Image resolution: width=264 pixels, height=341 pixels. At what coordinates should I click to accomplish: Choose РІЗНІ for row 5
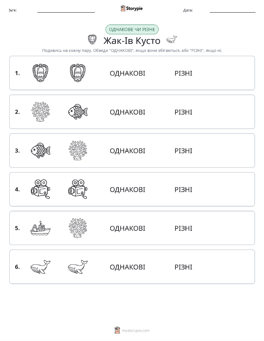184,228
